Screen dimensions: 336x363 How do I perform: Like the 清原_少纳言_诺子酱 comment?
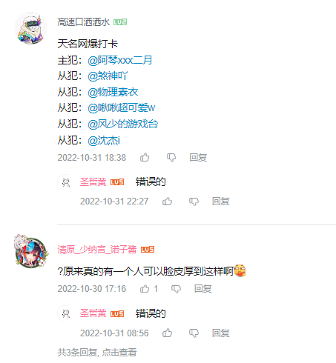pos(145,288)
